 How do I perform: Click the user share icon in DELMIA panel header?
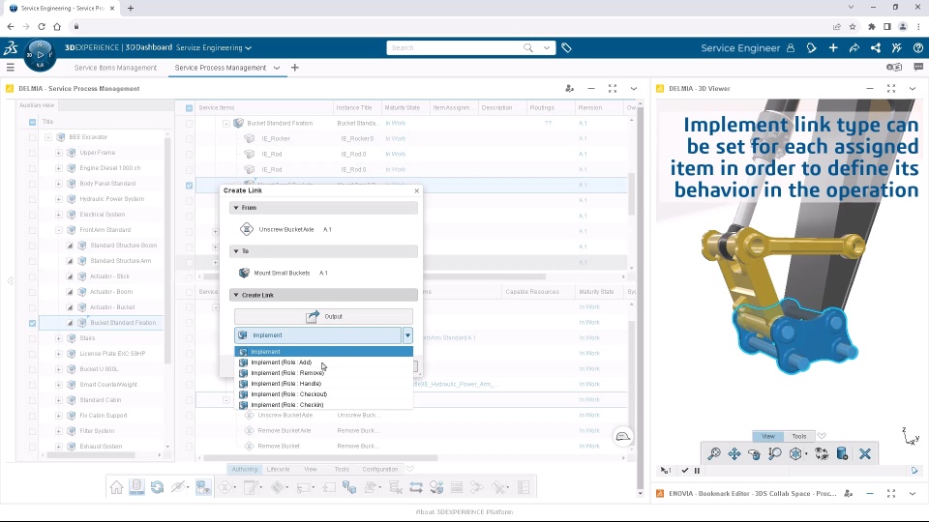pos(569,88)
